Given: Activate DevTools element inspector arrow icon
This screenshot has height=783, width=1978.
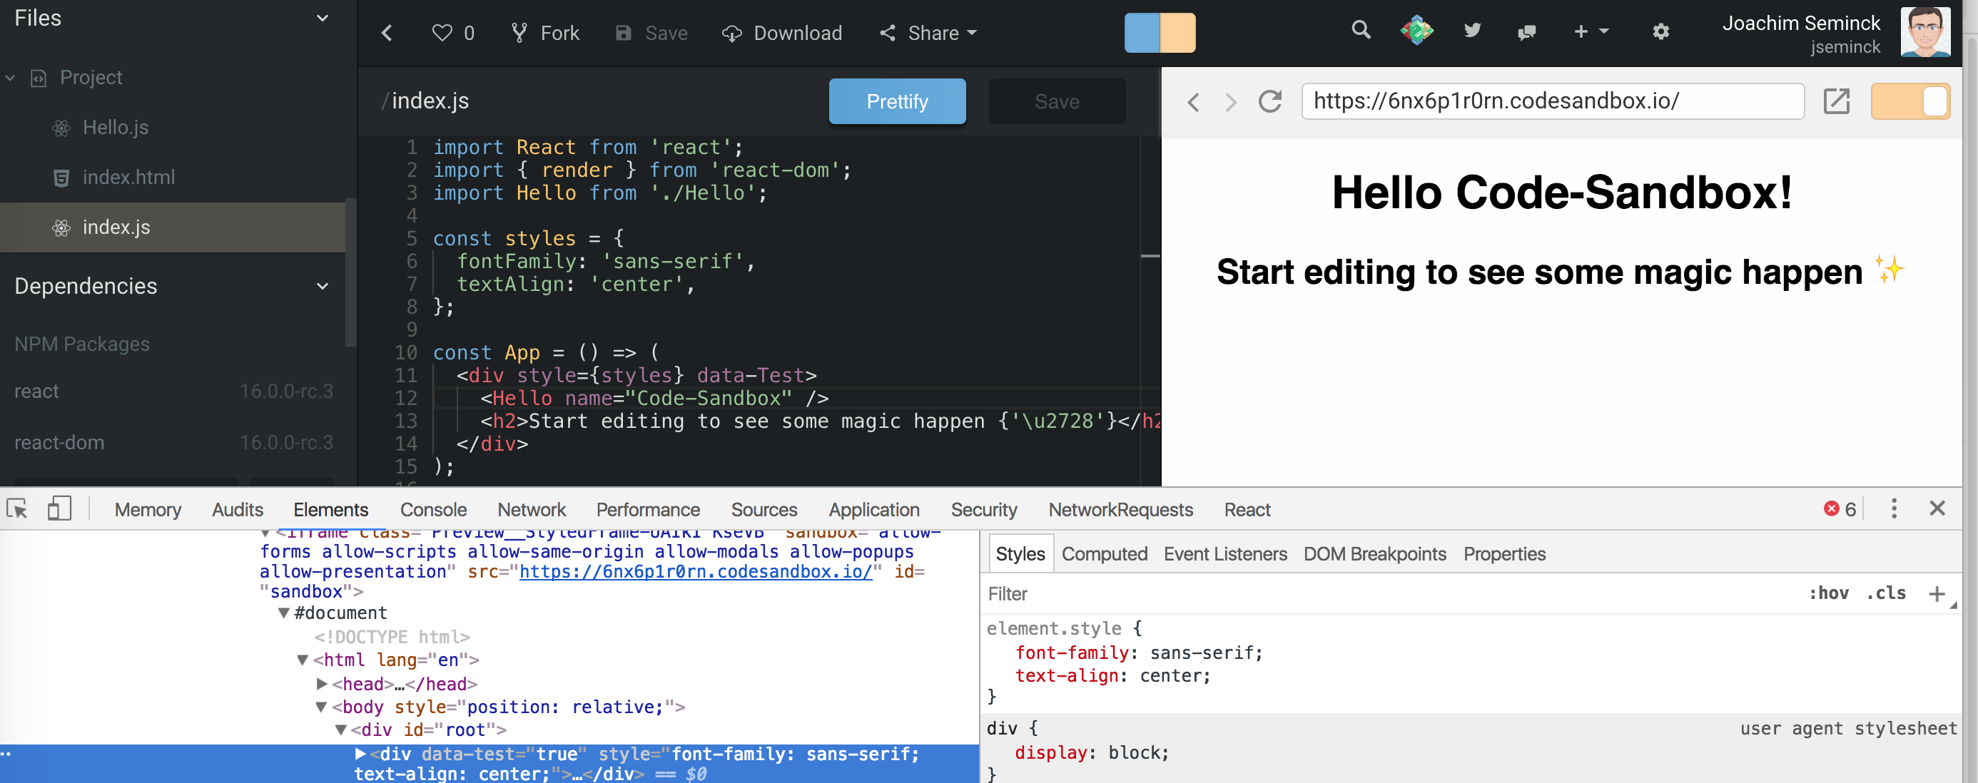Looking at the screenshot, I should 17,509.
